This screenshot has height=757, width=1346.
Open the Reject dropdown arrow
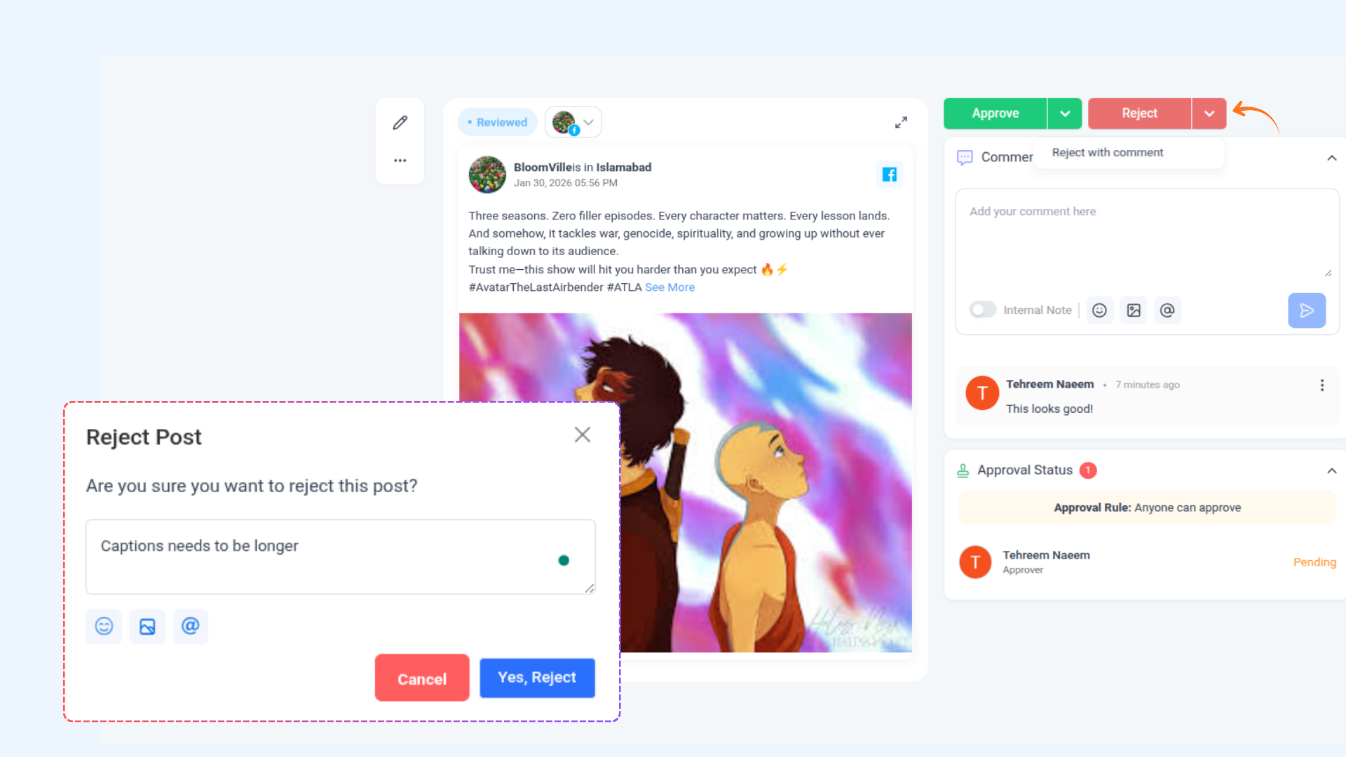click(1209, 114)
